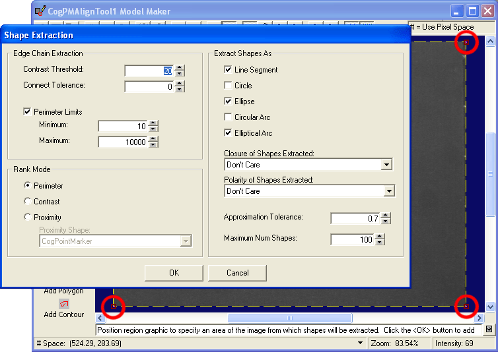
Task: Click the image view's scroll-left arrow
Action: 100,318
